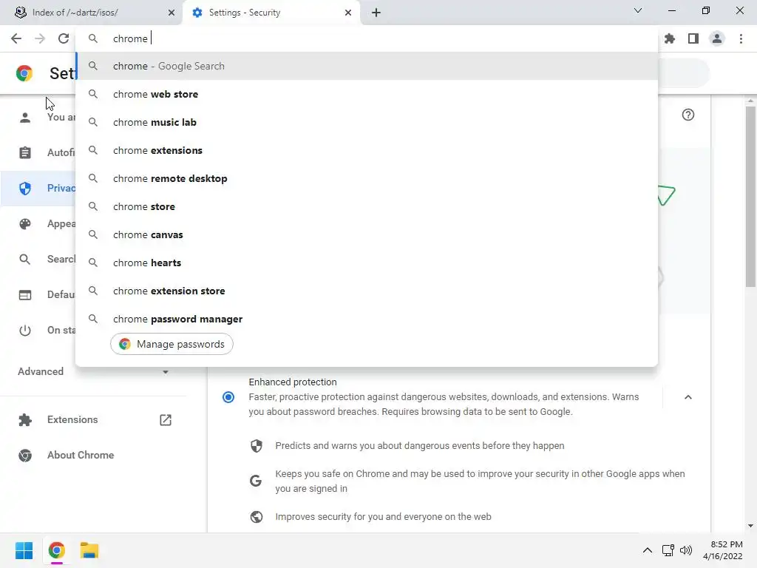Select the Default browser window icon

tap(25, 294)
